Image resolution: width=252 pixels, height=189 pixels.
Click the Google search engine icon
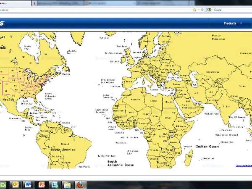[x=209, y=10]
